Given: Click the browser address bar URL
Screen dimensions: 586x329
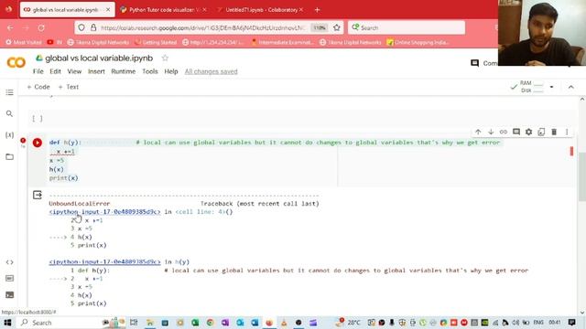Looking at the screenshot, I should [203, 28].
